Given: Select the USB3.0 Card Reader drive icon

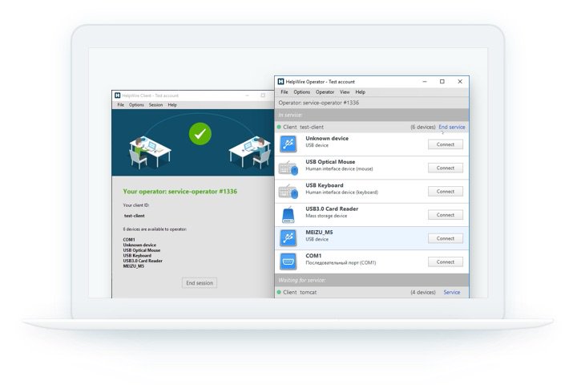Looking at the screenshot, I should pos(288,215).
